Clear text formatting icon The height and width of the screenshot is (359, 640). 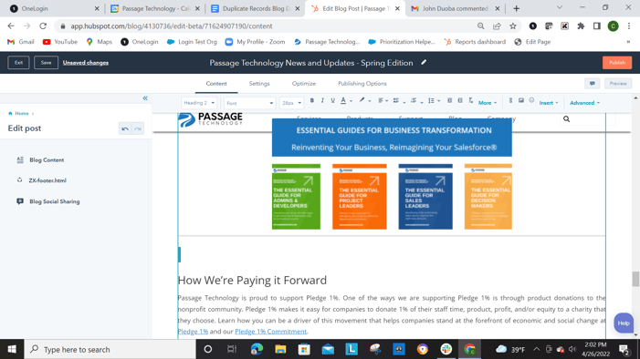click(470, 100)
